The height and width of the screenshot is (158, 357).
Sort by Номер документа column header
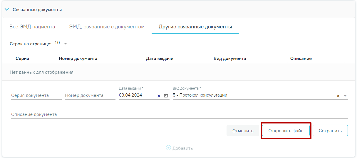pyautogui.click(x=78, y=59)
